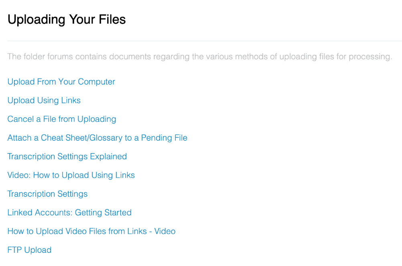Image resolution: width=402 pixels, height=266 pixels.
Task: Click the FTP Upload link
Action: point(29,250)
